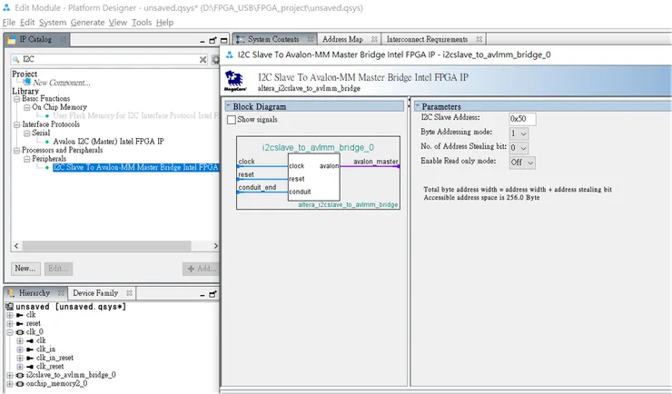Open the Edit menu
672x394 pixels.
(27, 23)
